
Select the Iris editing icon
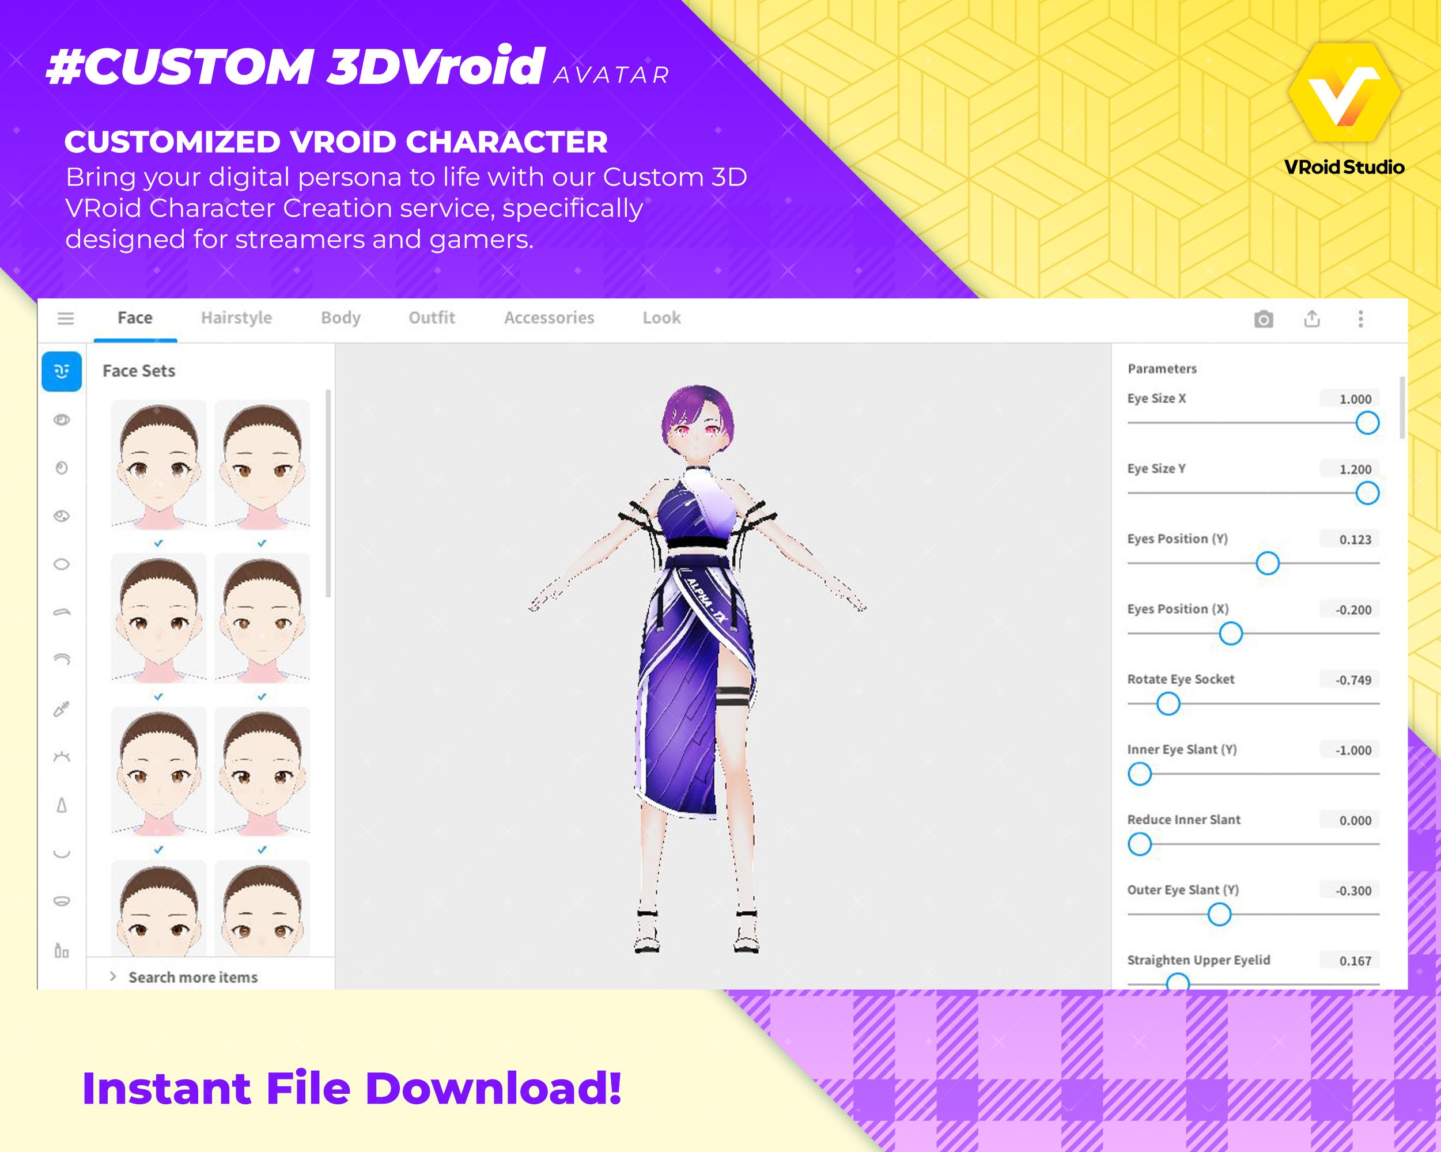point(61,468)
